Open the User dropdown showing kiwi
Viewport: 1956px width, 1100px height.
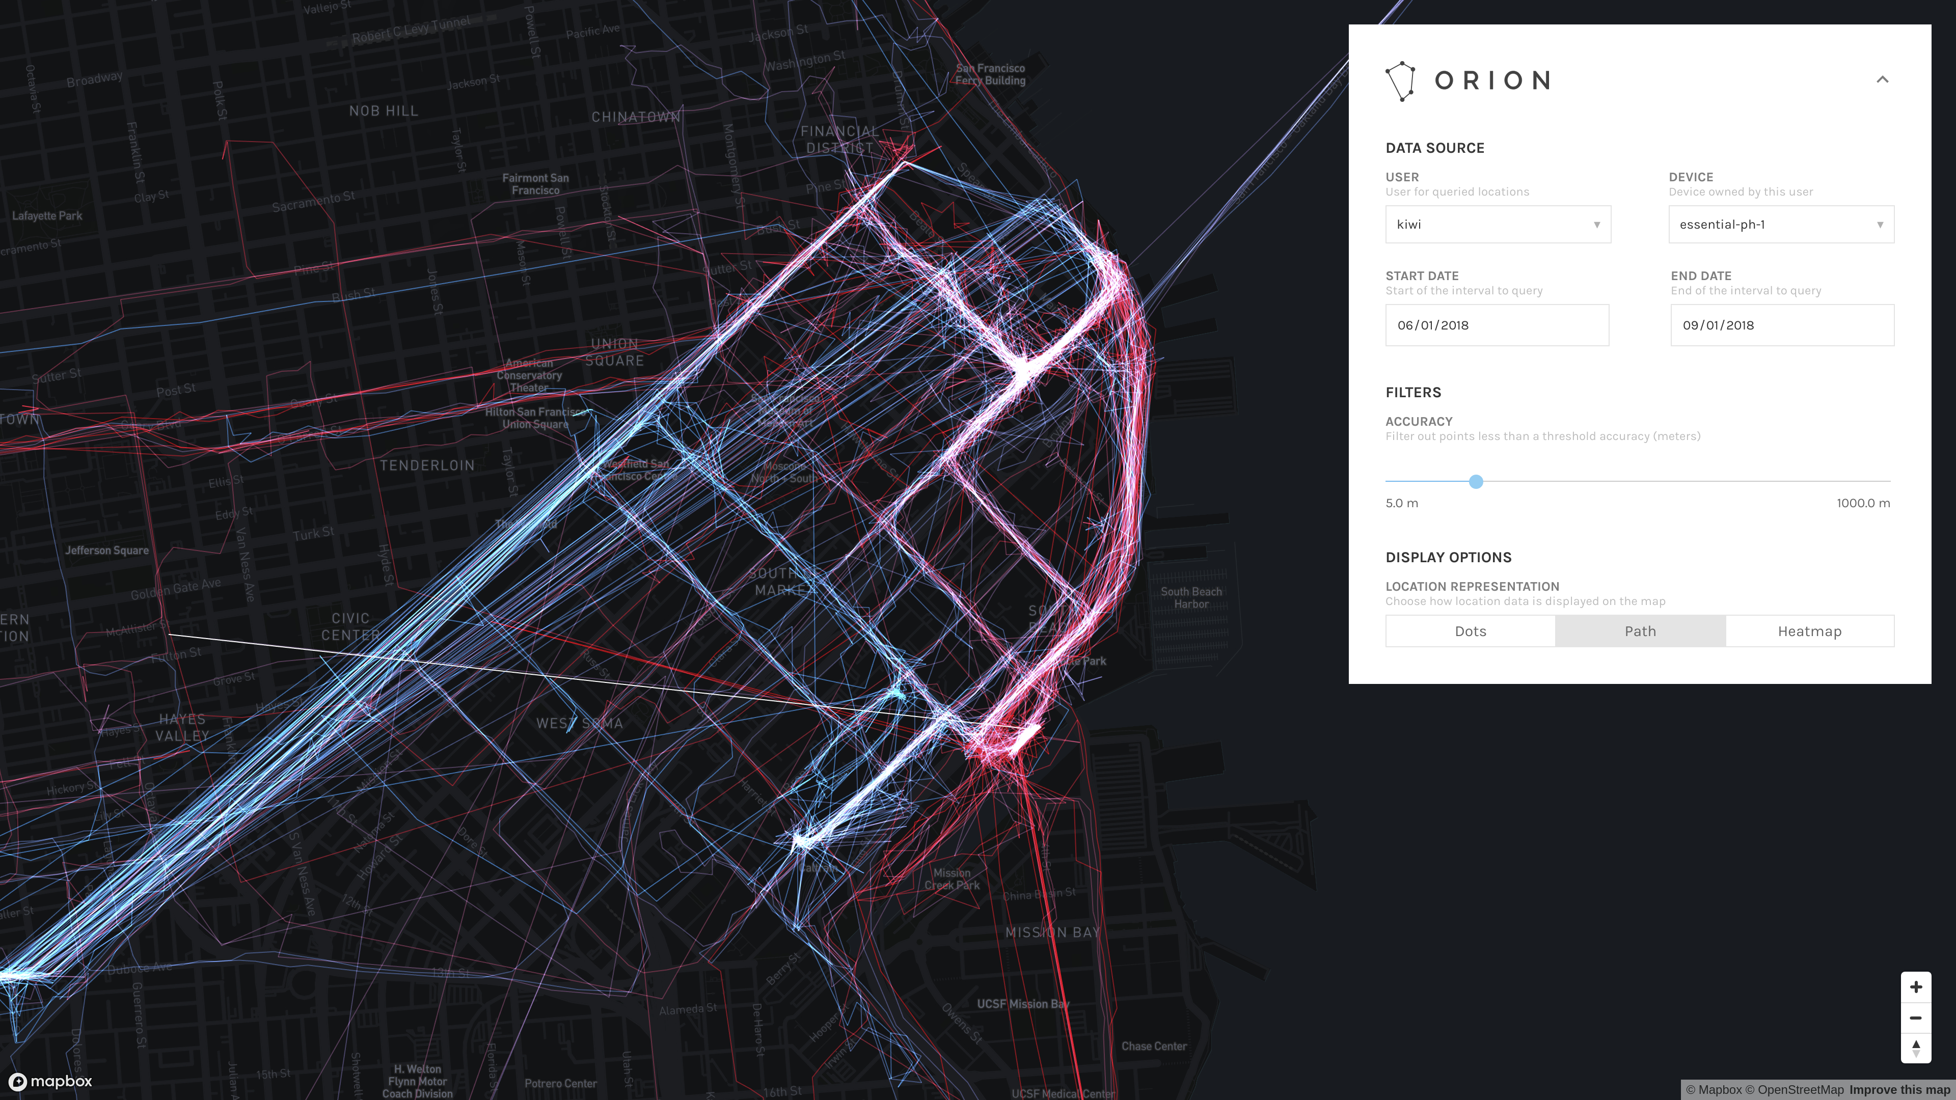tap(1498, 225)
